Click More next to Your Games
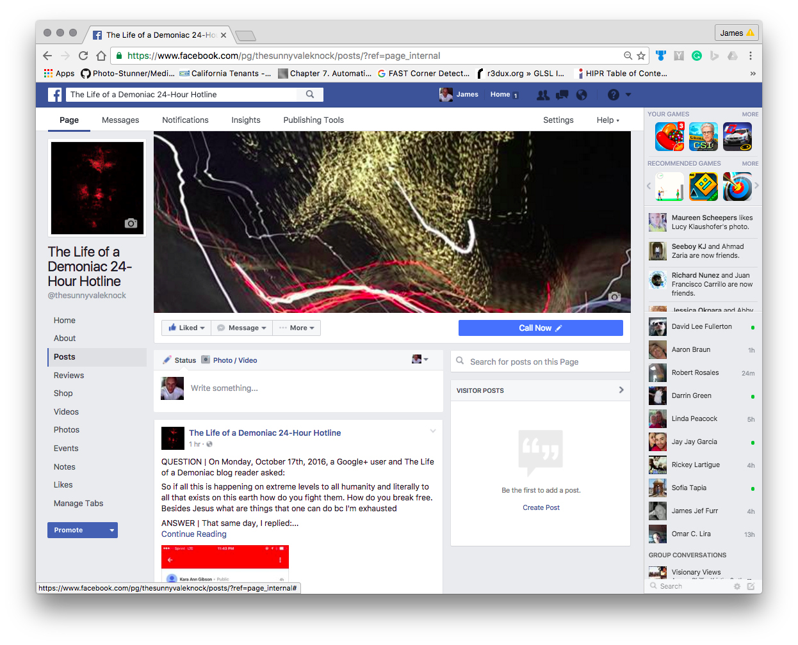The width and height of the screenshot is (798, 645). 750,115
